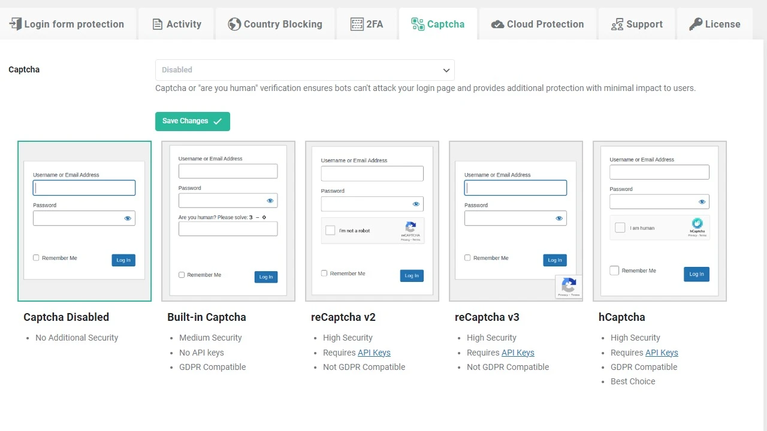The height and width of the screenshot is (431, 767).
Task: Switch to the Country Blocking tab
Action: click(x=275, y=24)
